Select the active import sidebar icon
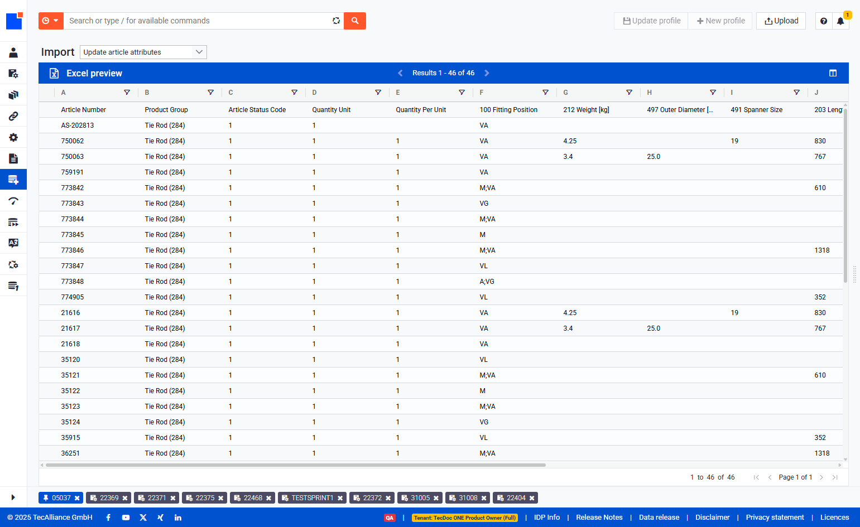 [x=13, y=180]
